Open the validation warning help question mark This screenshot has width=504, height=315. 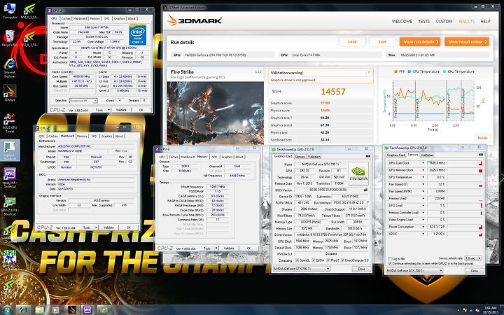click(x=368, y=73)
